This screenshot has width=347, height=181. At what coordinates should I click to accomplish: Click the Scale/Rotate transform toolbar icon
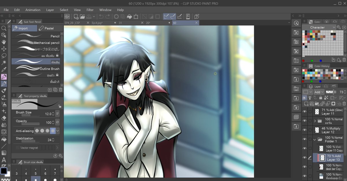(x=136, y=16)
